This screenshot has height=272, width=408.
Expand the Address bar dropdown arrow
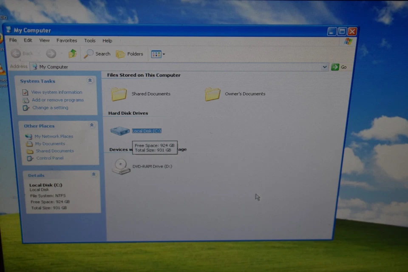(x=324, y=67)
